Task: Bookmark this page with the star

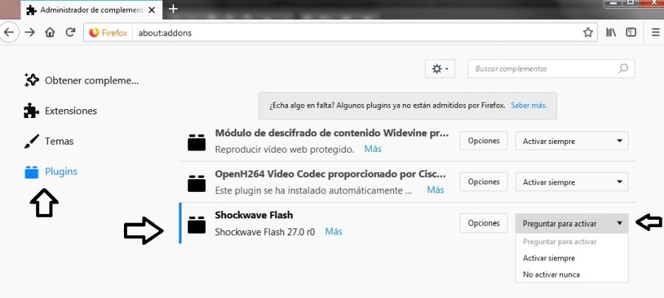Action: [588, 32]
